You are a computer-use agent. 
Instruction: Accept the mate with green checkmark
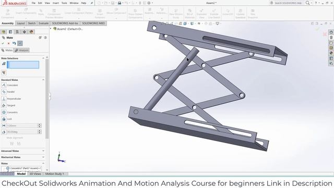click(x=3, y=43)
